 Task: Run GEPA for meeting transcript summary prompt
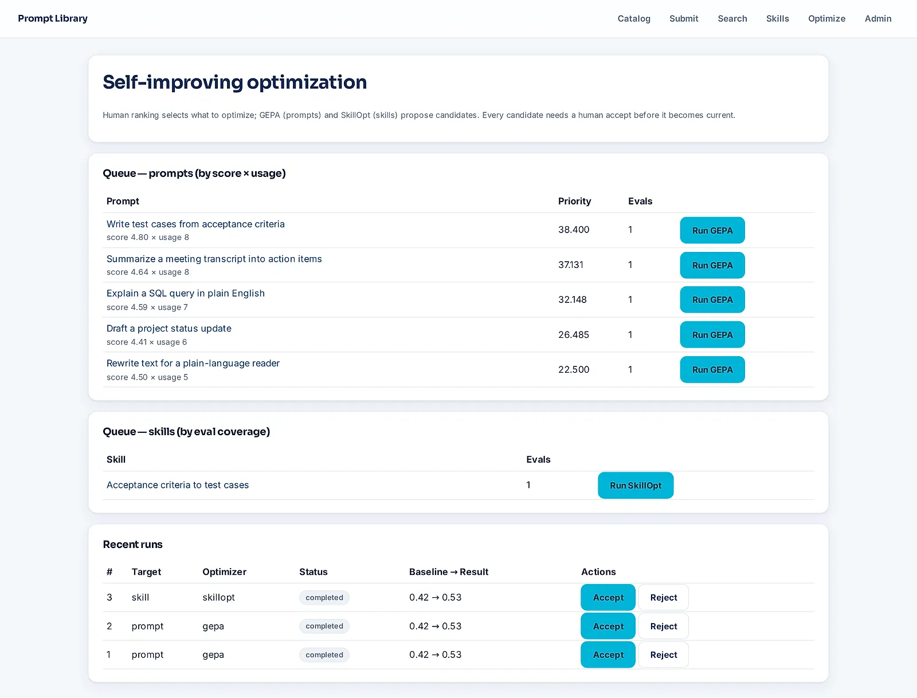tap(712, 265)
